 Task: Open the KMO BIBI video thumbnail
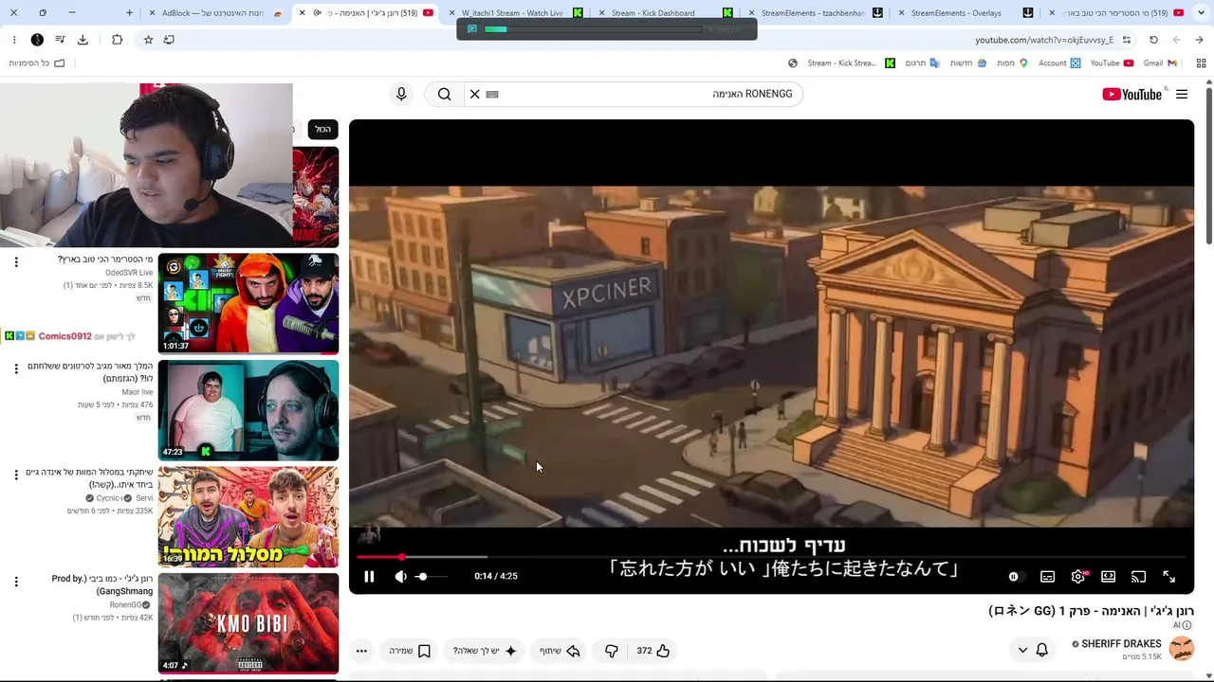pos(248,623)
